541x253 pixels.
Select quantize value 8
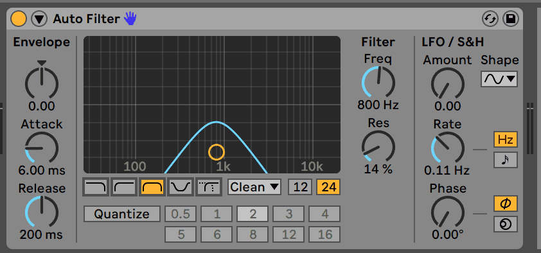click(253, 234)
